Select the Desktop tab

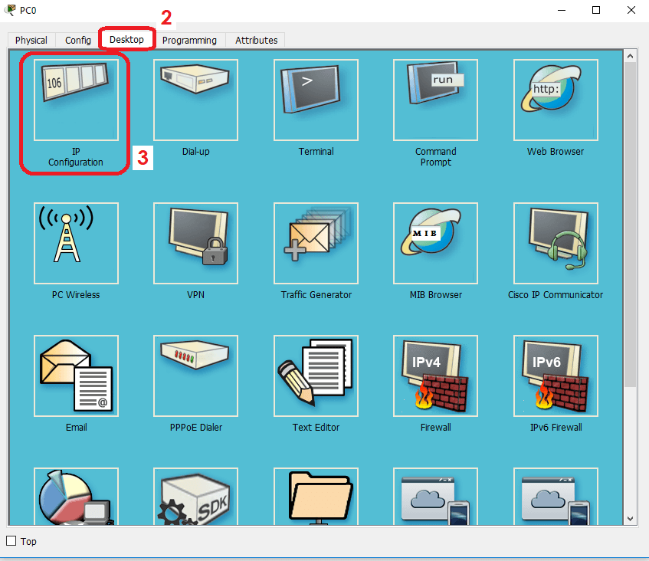(x=126, y=39)
